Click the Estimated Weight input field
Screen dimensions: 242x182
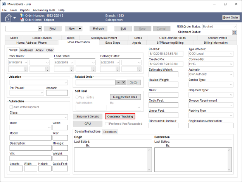tap(163, 74)
